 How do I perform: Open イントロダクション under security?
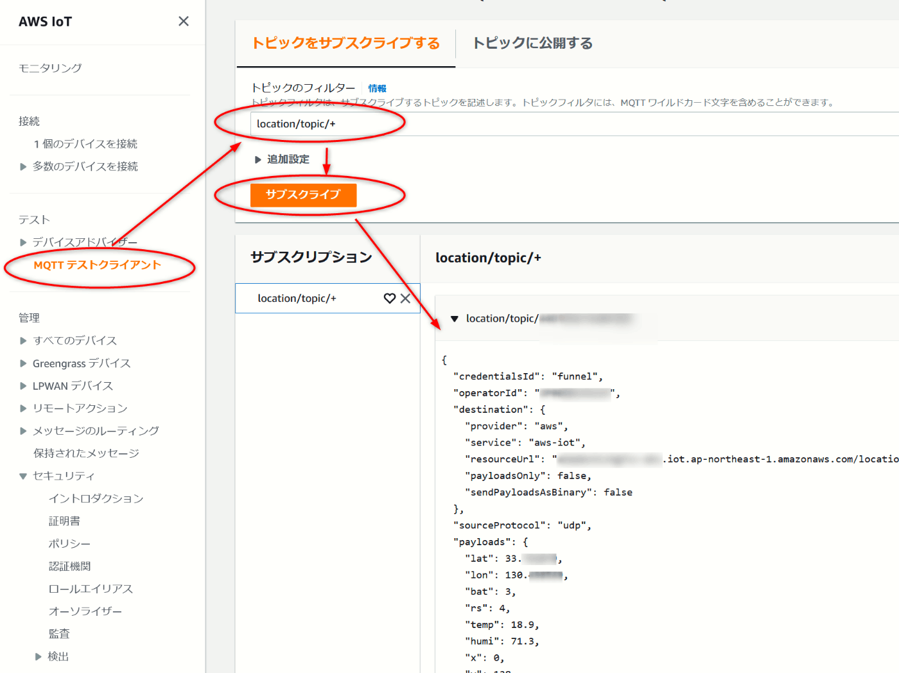click(96, 498)
